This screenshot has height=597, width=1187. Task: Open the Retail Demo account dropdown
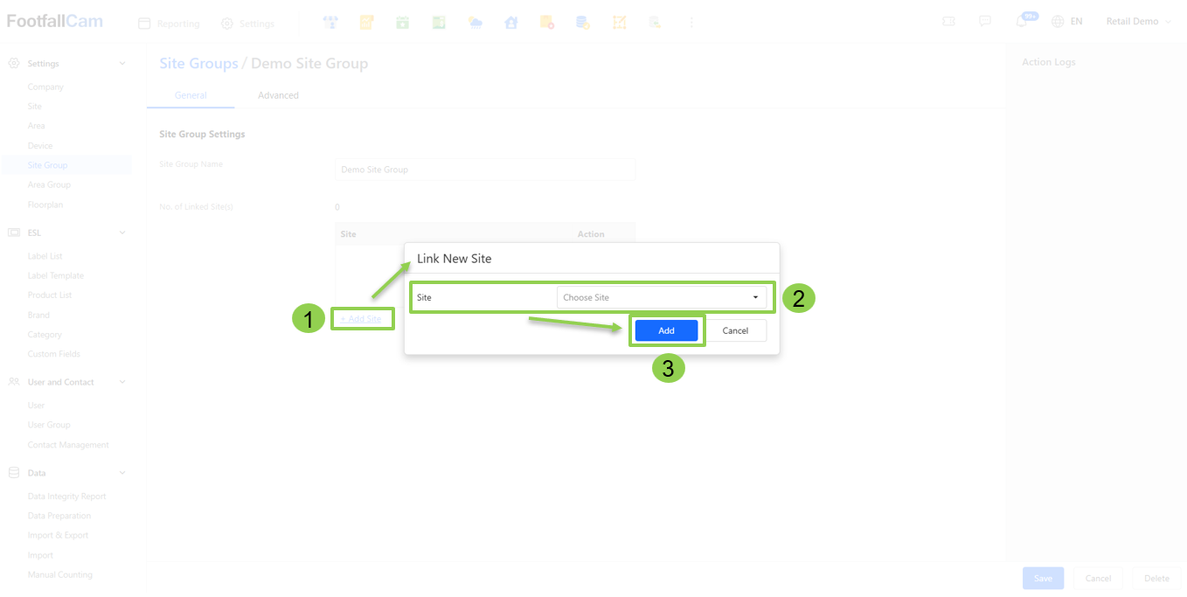(x=1137, y=22)
